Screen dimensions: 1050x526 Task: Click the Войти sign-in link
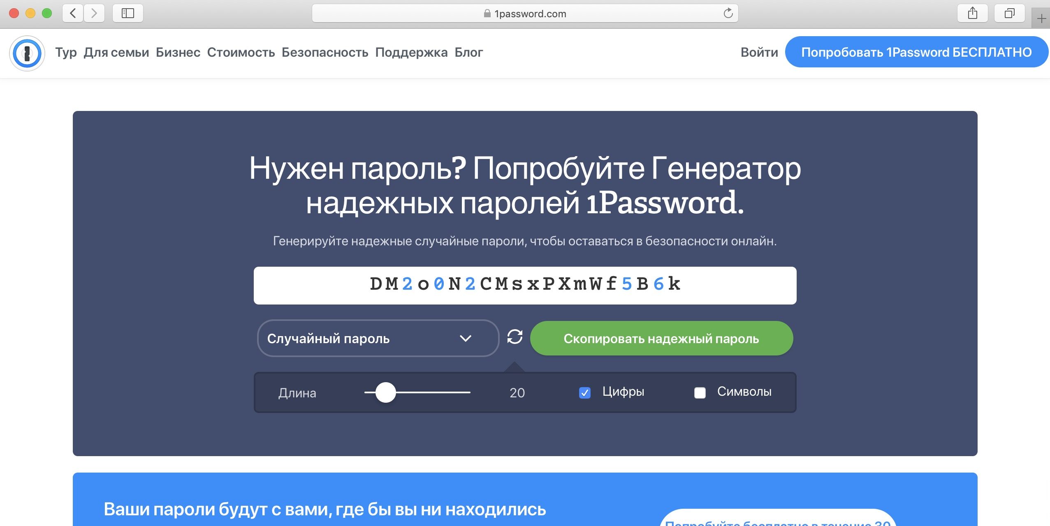pos(759,52)
